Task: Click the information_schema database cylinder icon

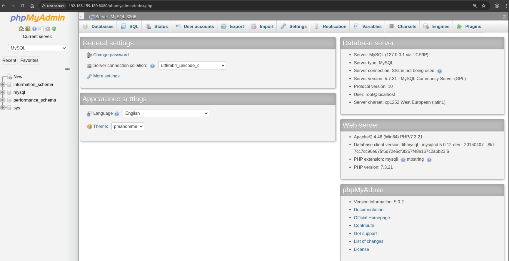Action: pyautogui.click(x=9, y=84)
